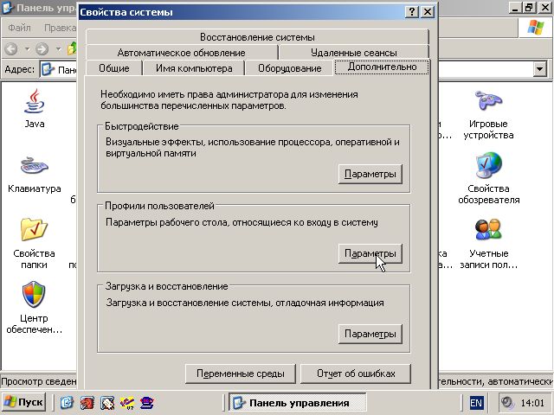Click the first Quick Launch icon next to Пуск
This screenshot has height=415, width=554.
coord(67,402)
